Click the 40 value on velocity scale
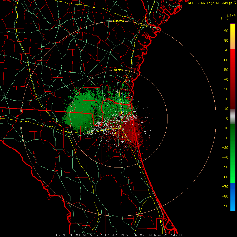 click(226, 80)
